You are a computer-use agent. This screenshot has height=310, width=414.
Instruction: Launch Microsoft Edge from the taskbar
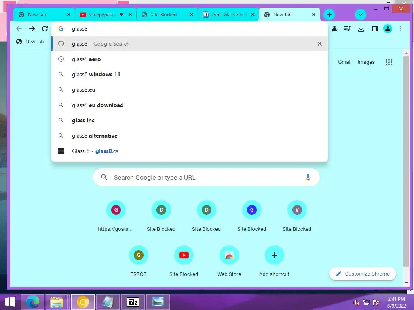pos(32,302)
